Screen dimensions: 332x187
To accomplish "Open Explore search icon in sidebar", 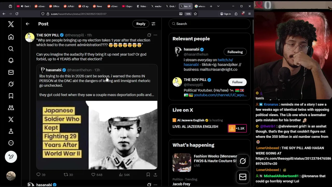I will coord(11,49).
